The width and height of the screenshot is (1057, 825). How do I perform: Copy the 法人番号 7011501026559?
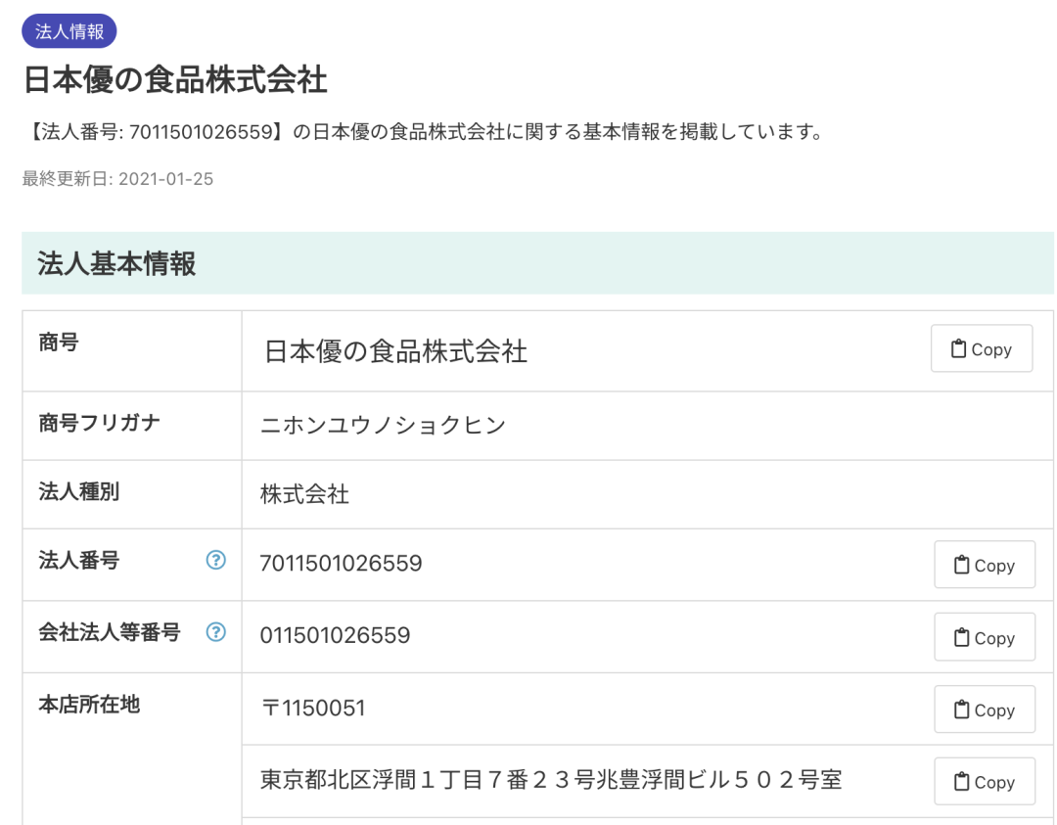point(984,565)
